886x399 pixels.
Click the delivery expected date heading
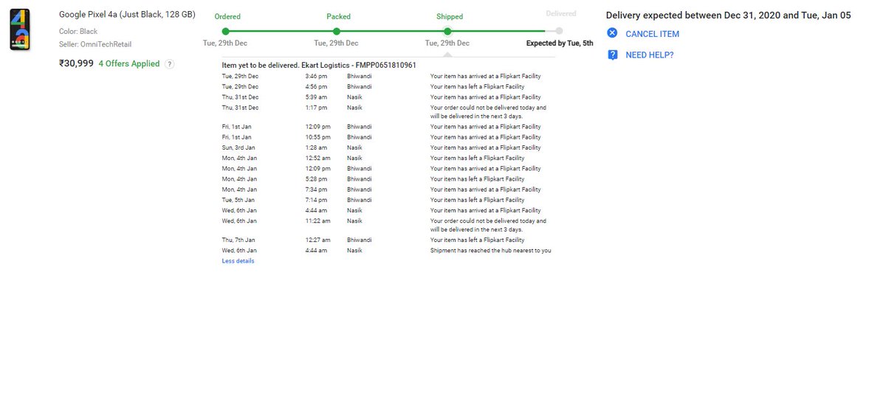[x=729, y=15]
